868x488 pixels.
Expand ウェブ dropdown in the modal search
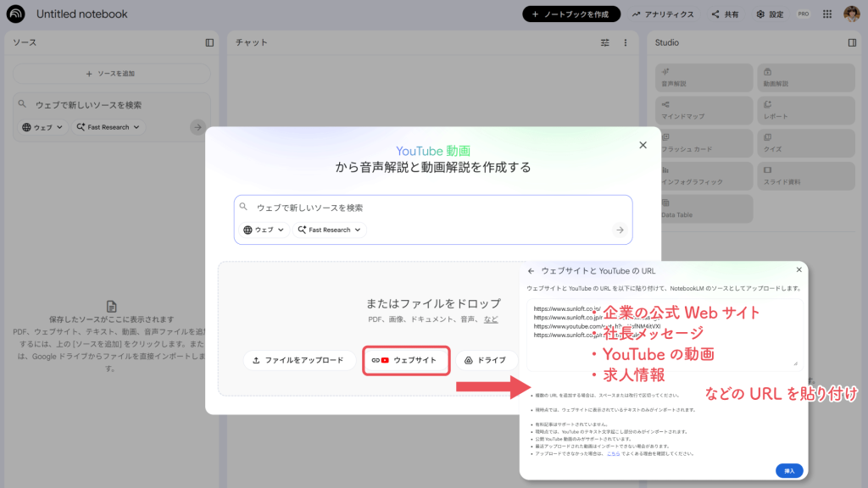coord(265,230)
